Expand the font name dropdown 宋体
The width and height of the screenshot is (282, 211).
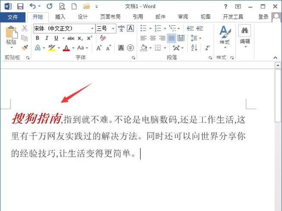[x=92, y=28]
